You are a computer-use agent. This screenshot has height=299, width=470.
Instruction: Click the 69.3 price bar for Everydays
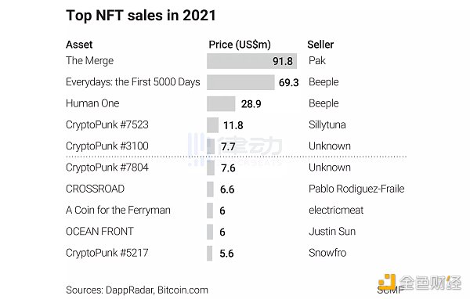coord(240,82)
